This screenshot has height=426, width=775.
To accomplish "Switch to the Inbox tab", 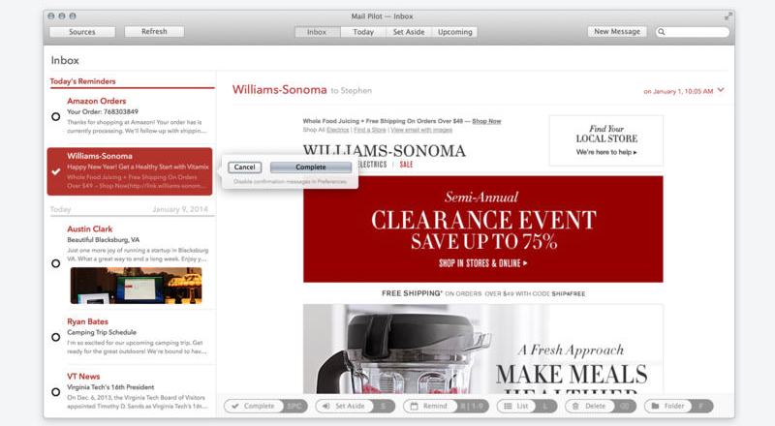I will tap(317, 32).
